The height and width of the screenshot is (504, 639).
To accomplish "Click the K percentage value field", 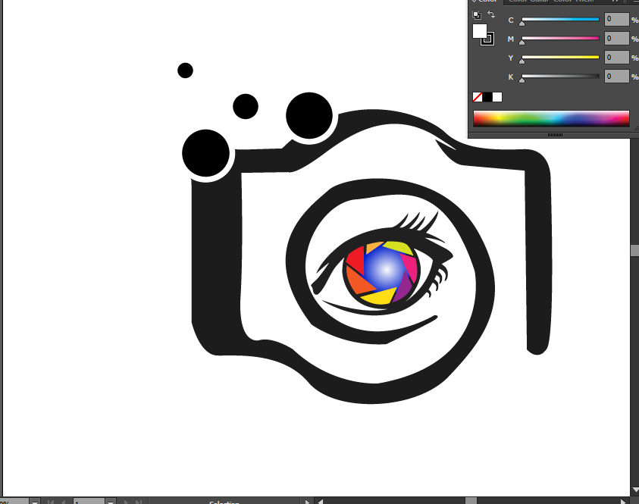I will point(616,77).
